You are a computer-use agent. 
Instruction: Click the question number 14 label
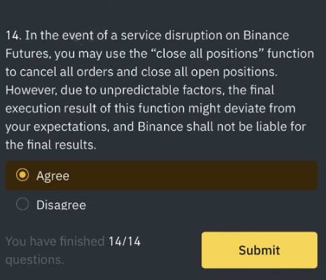click(13, 36)
